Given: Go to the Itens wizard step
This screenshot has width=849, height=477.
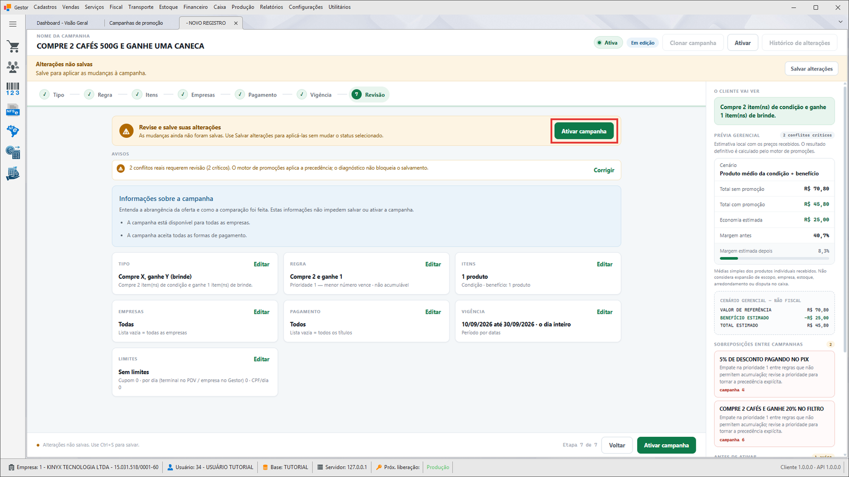Looking at the screenshot, I should pos(145,95).
